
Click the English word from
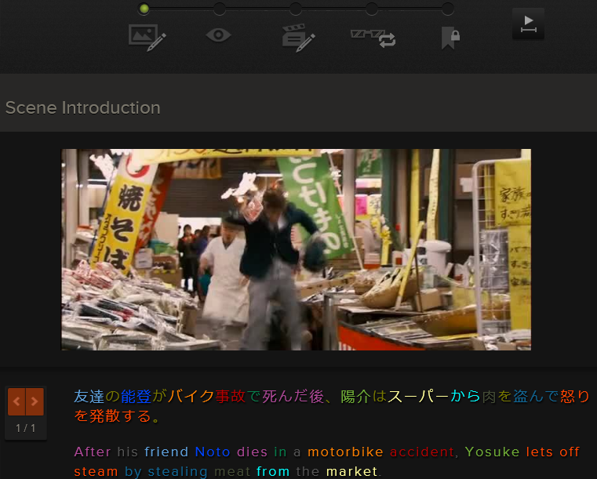(x=273, y=471)
